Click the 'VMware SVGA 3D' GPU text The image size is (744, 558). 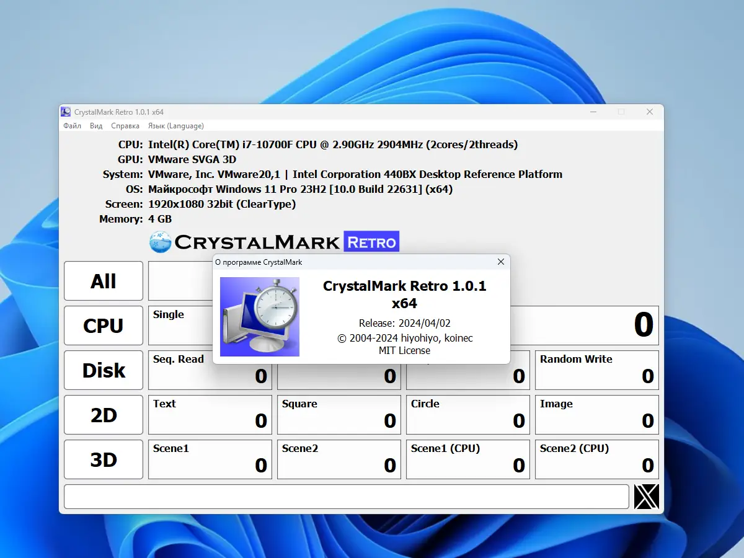coord(192,159)
